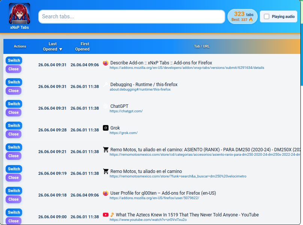
Task: Toggle the Playing audio checkbox
Action: (x=267, y=16)
